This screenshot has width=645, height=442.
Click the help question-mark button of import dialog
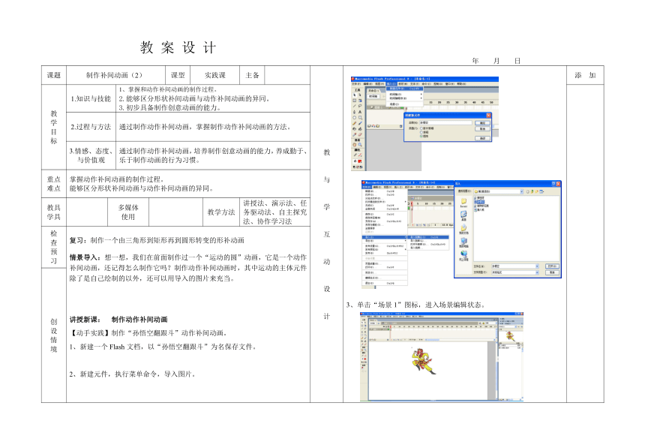tap(553, 184)
